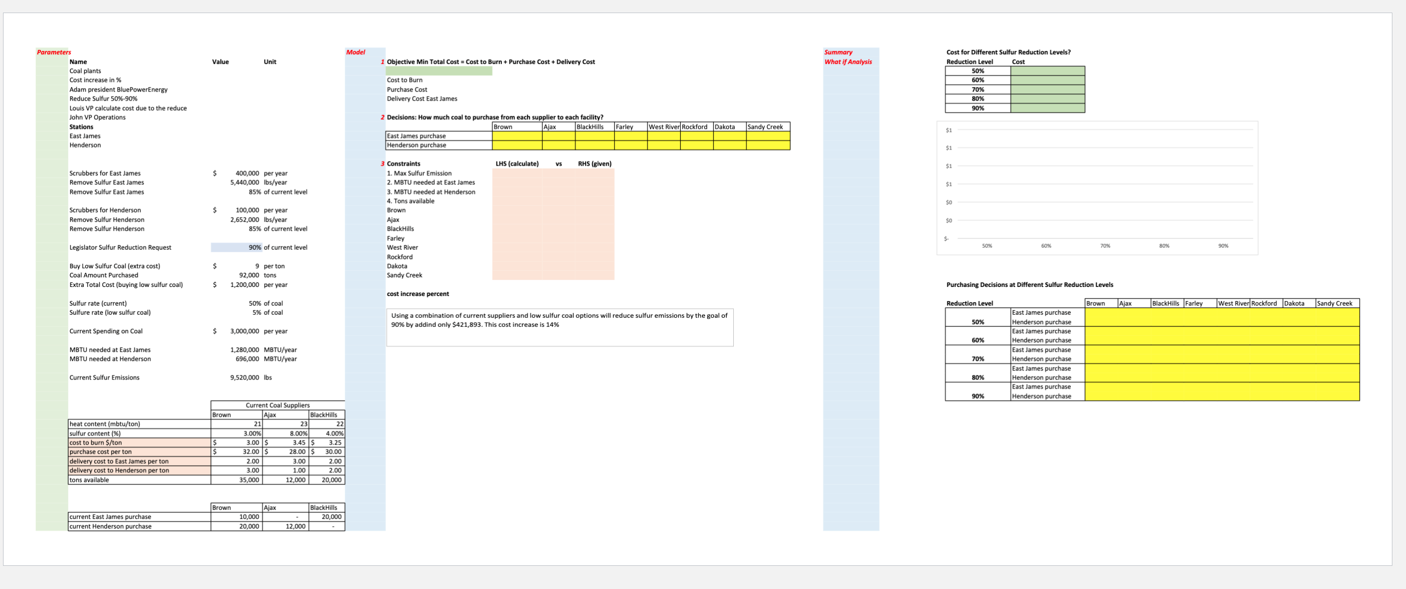Select the 3.45 Ajax cost to burn cell

285,443
